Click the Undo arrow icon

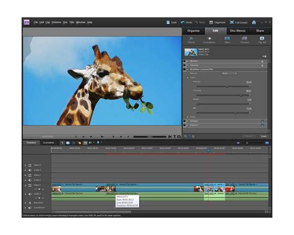coord(182,22)
